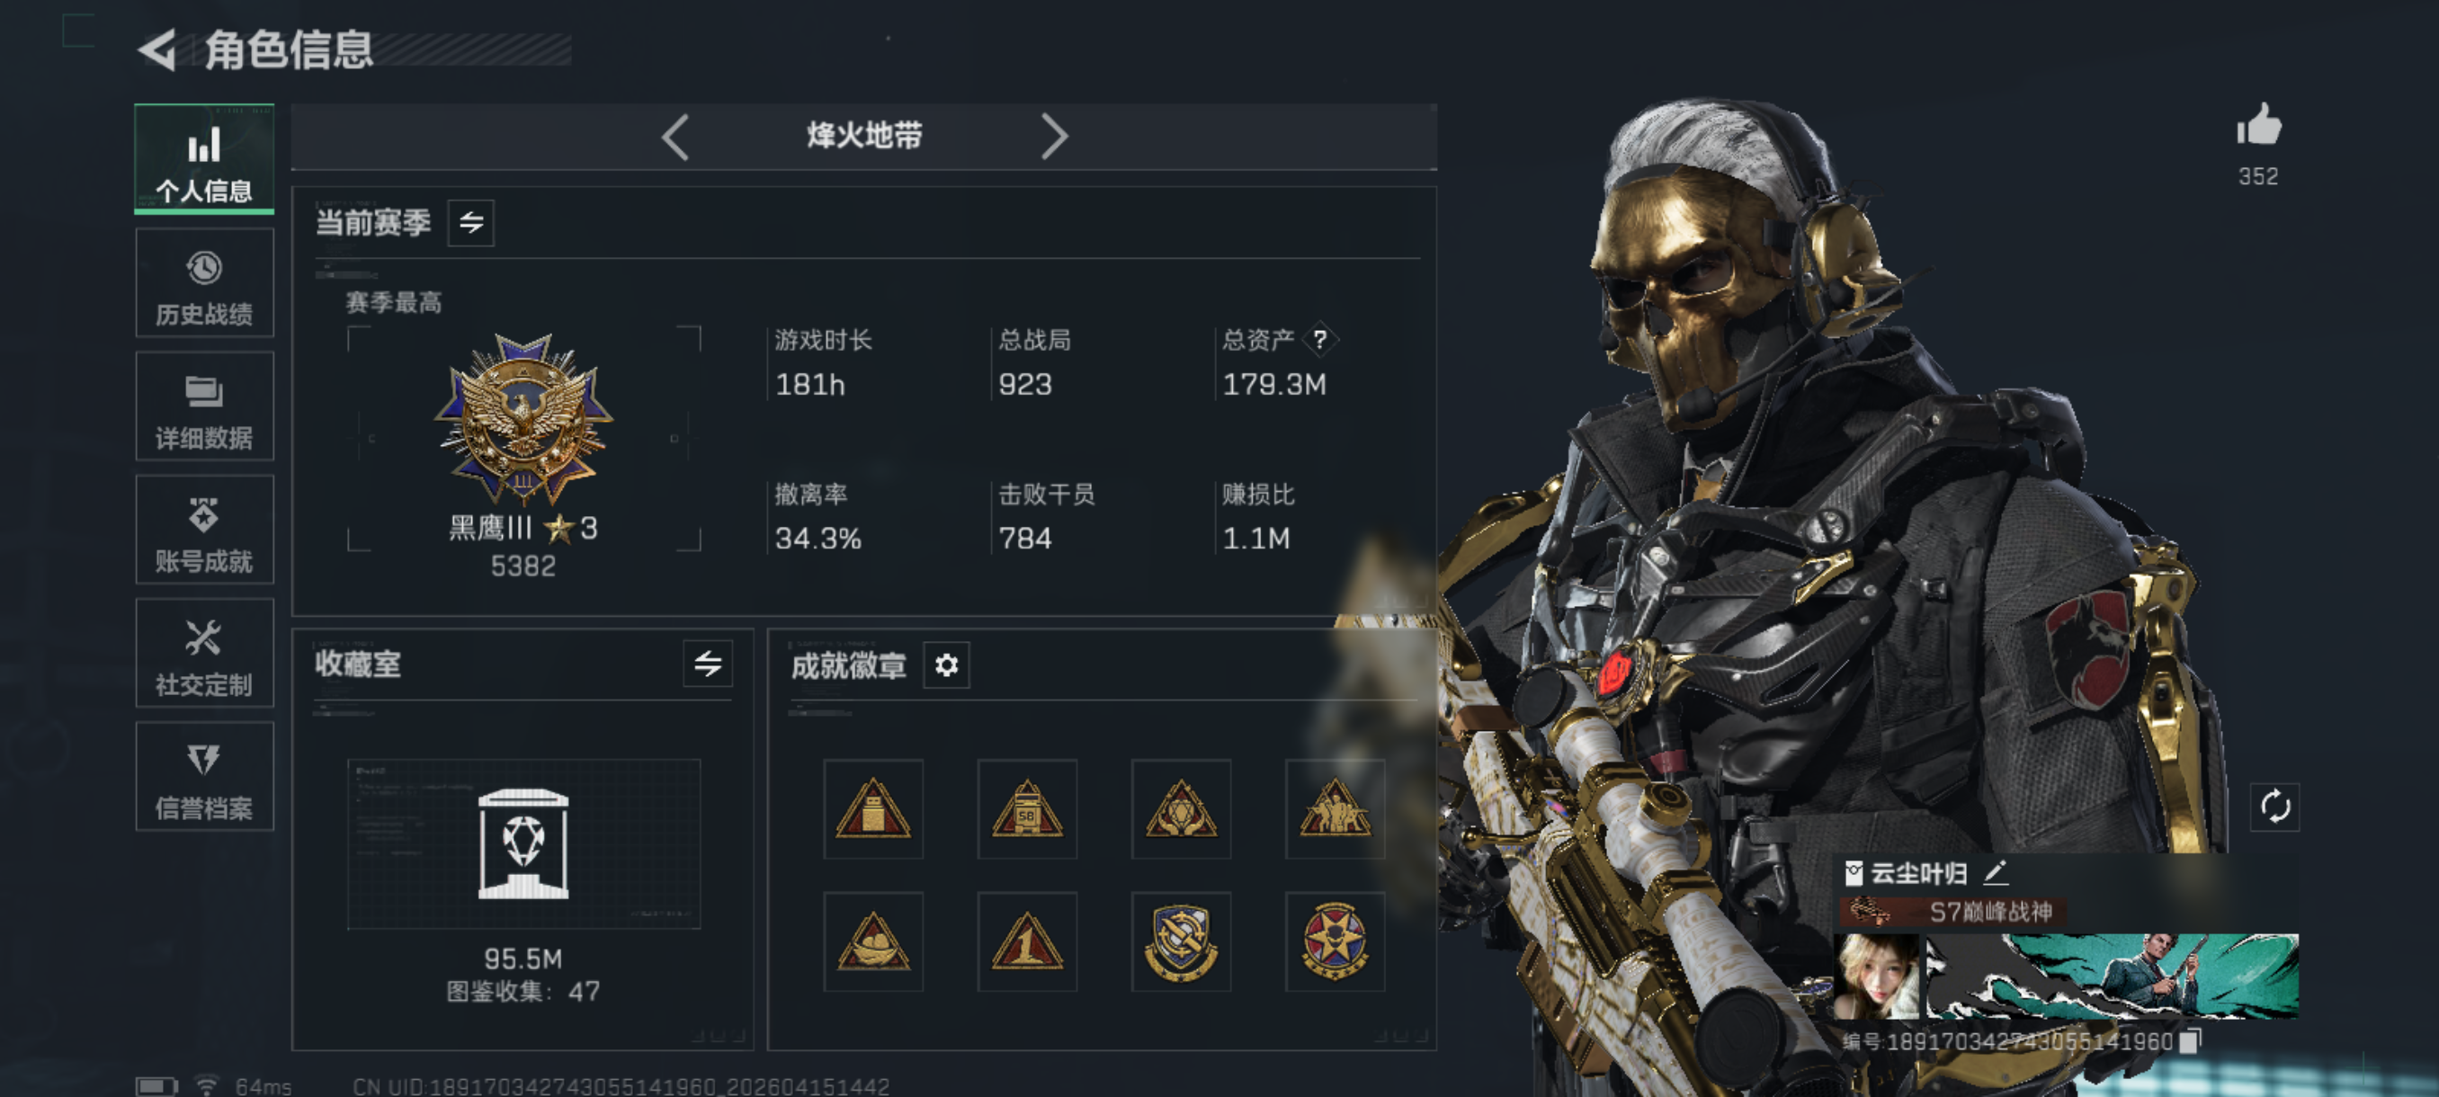Toggle the 当前赛季 season swap button
The image size is (2439, 1097).
470,222
